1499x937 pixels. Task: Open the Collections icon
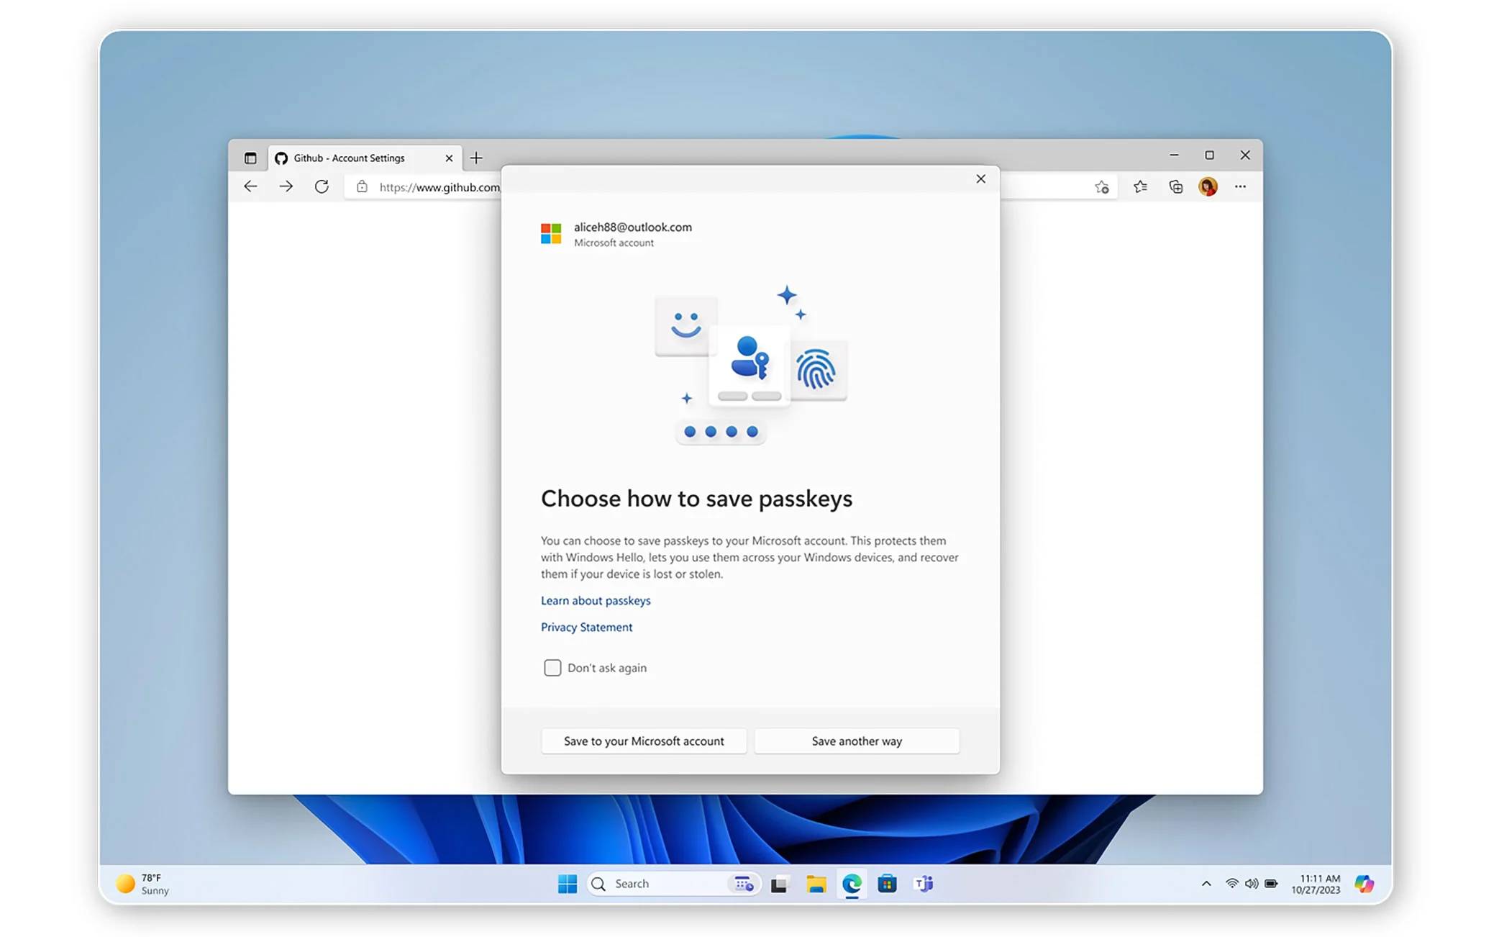pyautogui.click(x=1175, y=187)
